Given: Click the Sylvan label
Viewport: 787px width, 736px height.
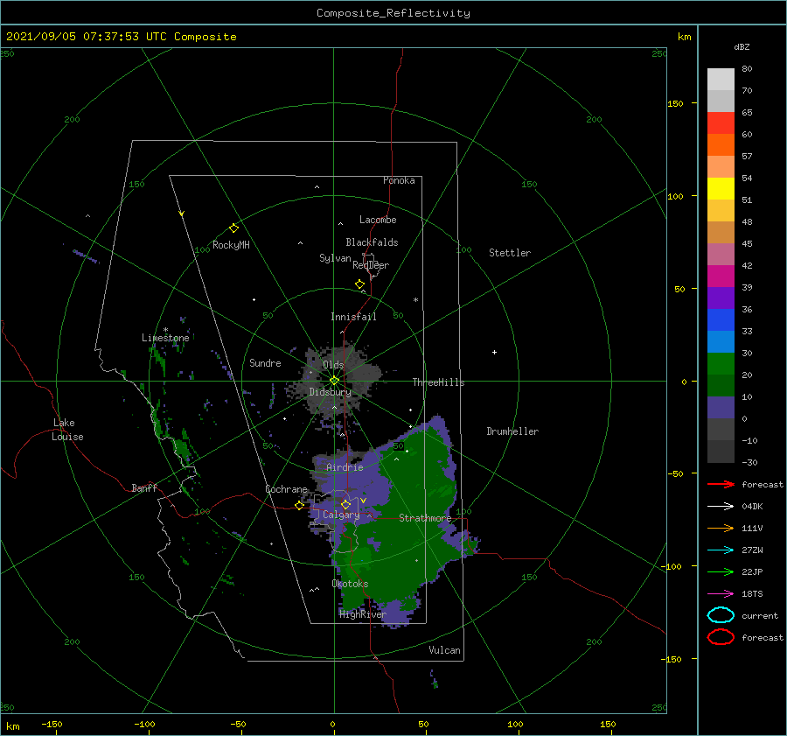Looking at the screenshot, I should coord(335,258).
